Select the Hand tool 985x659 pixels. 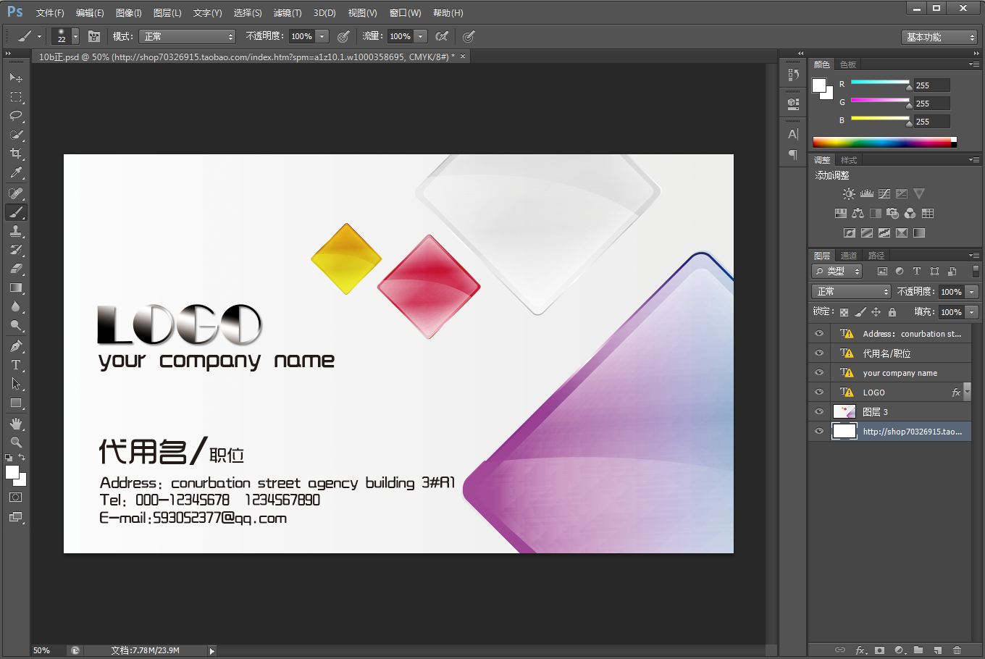[x=16, y=424]
